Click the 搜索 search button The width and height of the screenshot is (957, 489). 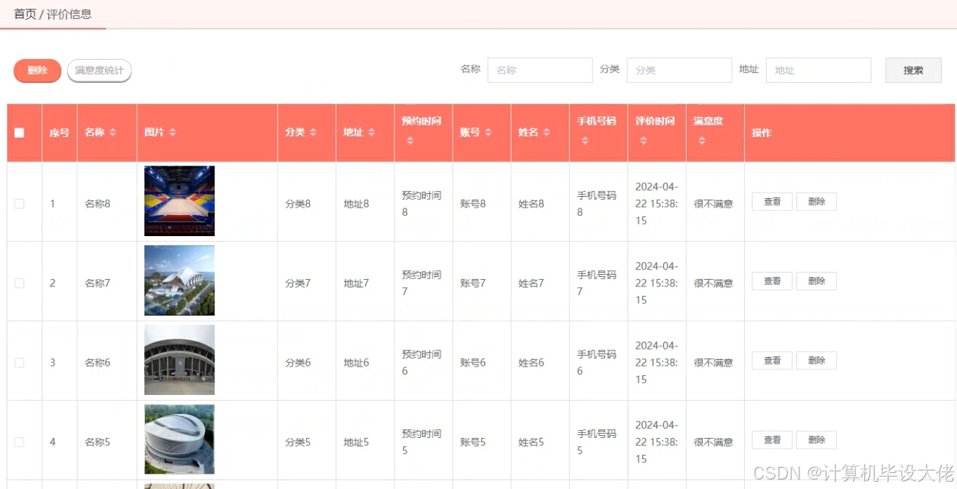pos(913,71)
